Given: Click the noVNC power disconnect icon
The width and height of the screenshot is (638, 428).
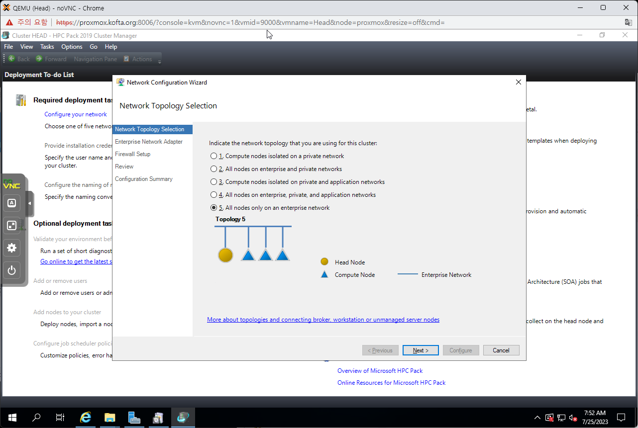Looking at the screenshot, I should (12, 271).
